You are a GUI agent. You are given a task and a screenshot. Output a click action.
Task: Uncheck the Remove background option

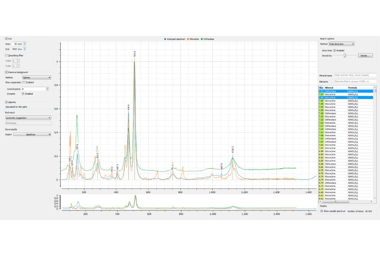point(6,72)
